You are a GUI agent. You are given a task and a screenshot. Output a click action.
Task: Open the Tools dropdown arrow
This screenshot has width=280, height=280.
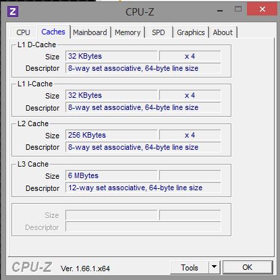click(215, 267)
